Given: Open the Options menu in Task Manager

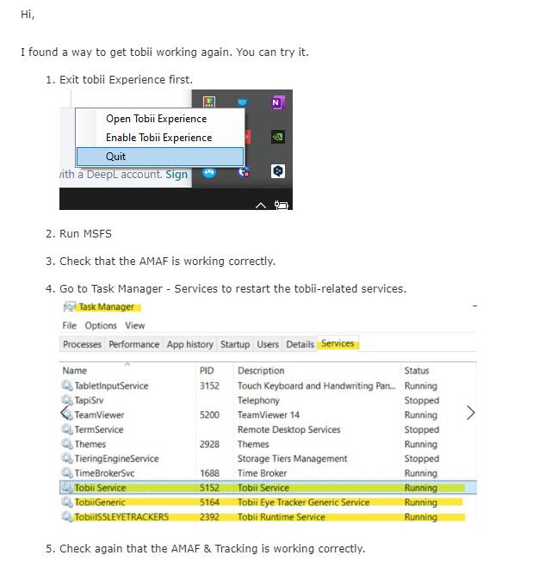Looking at the screenshot, I should 101,325.
